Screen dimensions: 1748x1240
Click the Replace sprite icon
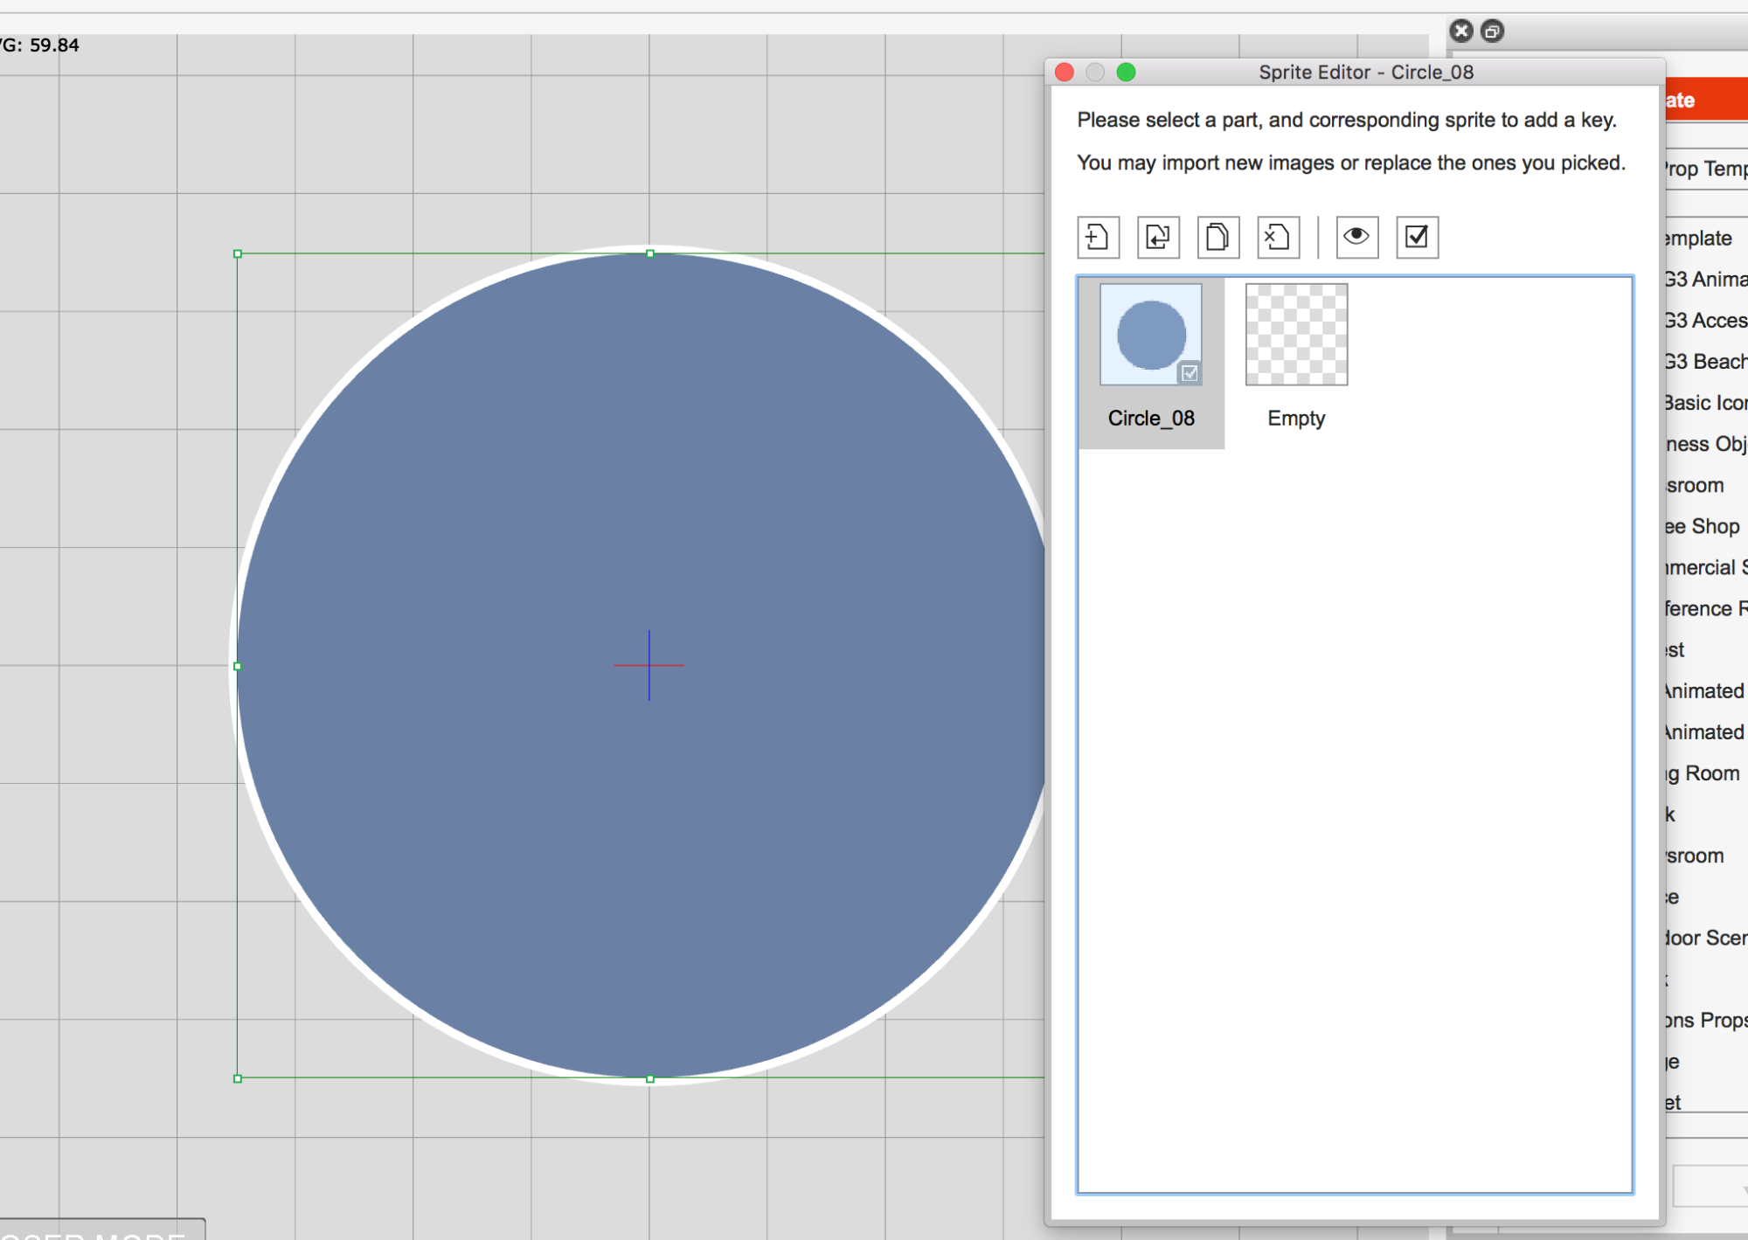pos(1158,237)
